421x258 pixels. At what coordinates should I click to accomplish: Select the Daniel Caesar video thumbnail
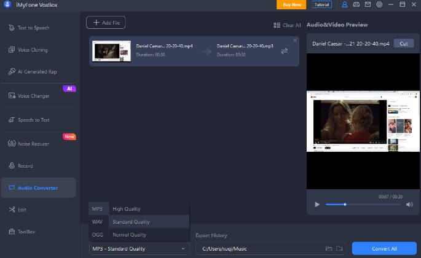coord(111,51)
